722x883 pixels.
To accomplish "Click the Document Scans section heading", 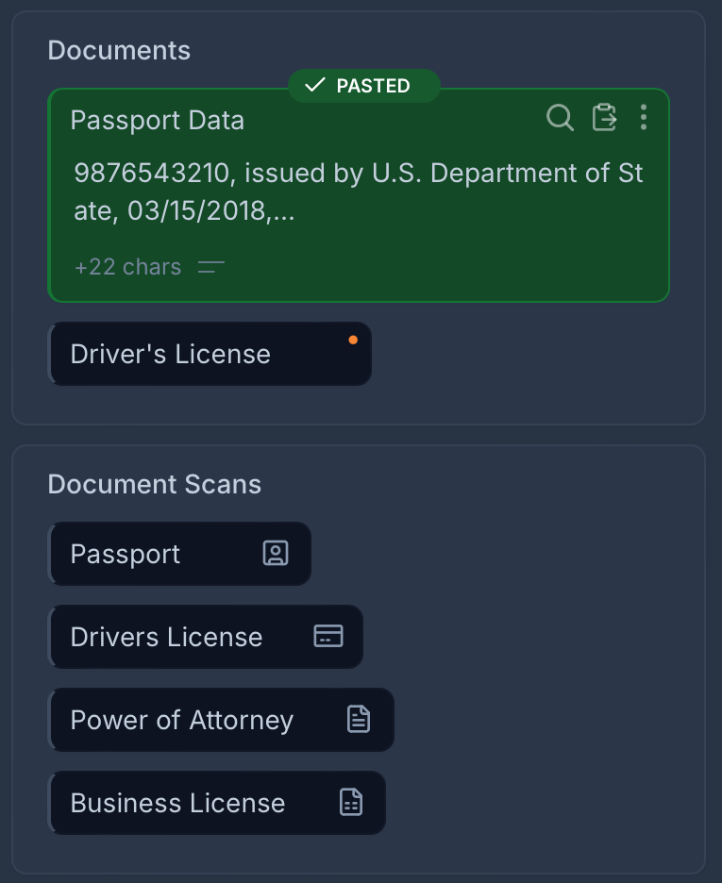I will tap(154, 485).
